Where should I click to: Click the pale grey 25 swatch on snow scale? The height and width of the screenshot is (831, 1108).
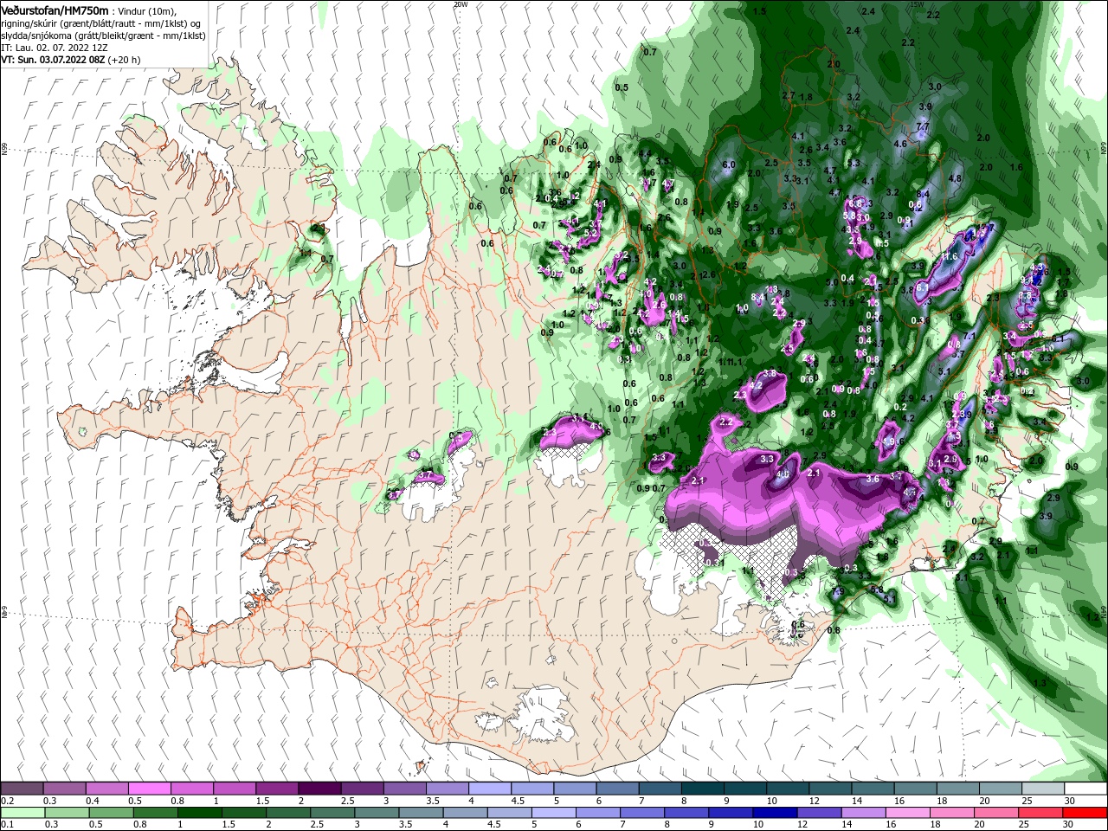coord(1044,789)
